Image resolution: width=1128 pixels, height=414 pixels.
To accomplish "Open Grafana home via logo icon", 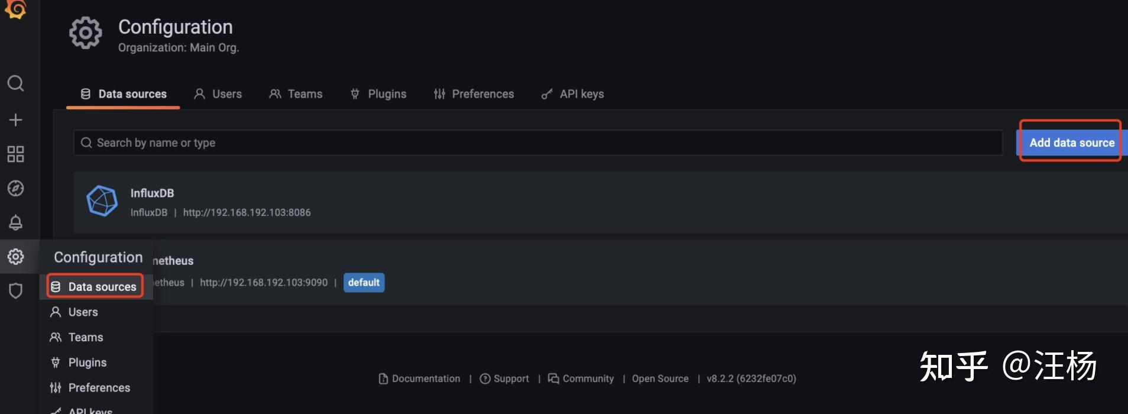I will [x=15, y=8].
